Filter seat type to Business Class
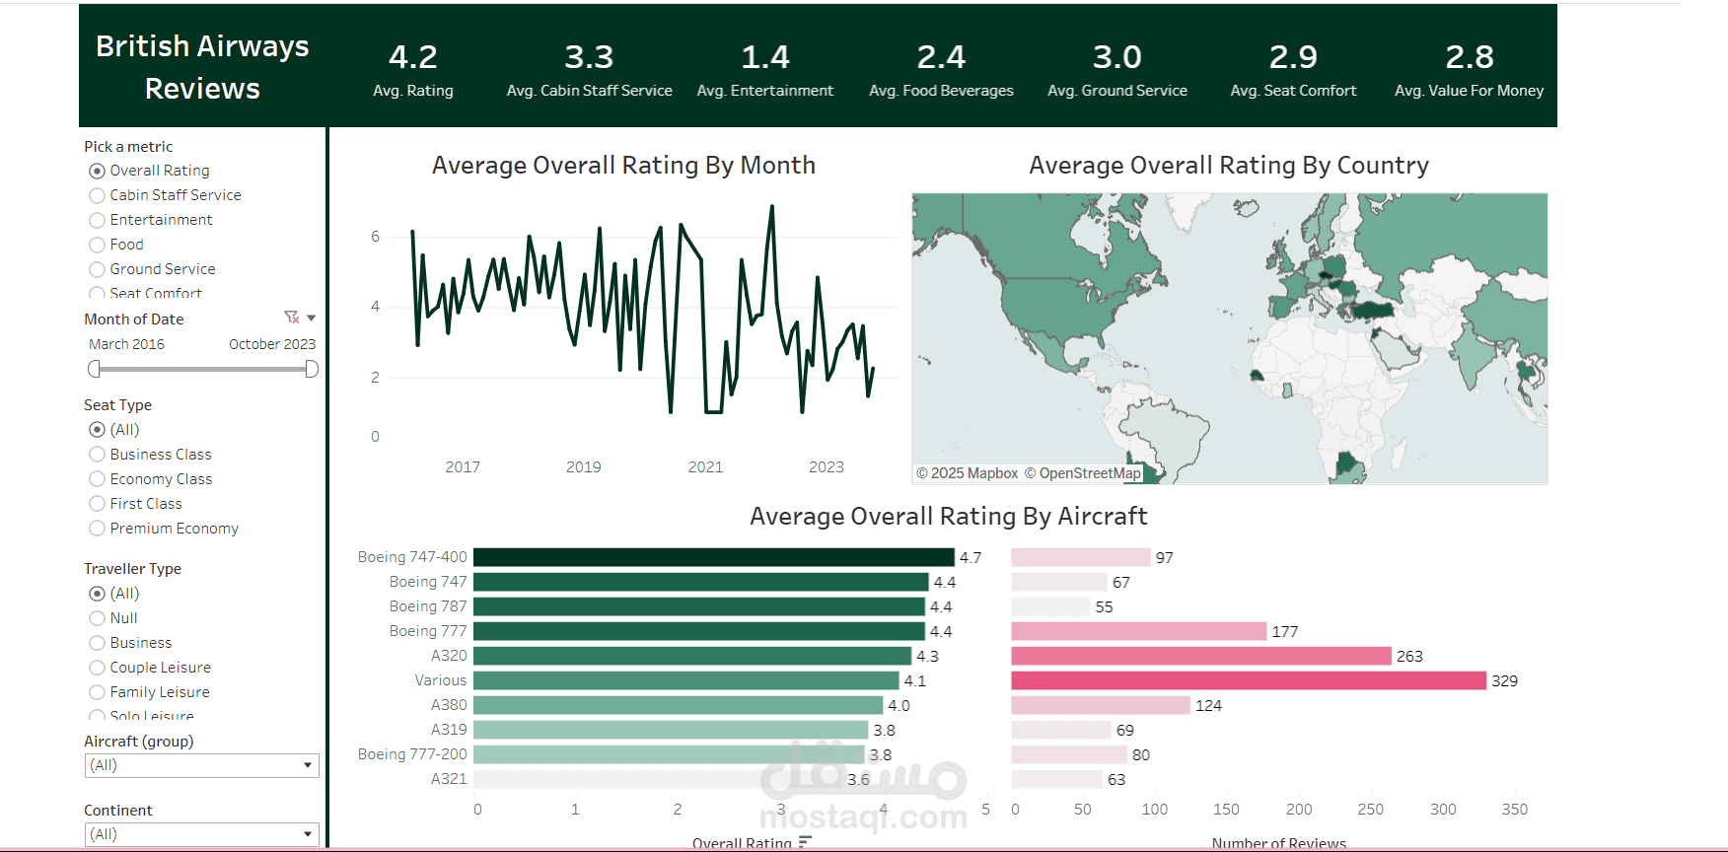Screen dimensions: 1728x852 pyautogui.click(x=150, y=455)
